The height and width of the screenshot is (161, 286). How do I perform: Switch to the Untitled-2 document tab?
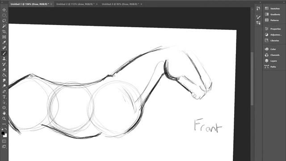click(75, 4)
